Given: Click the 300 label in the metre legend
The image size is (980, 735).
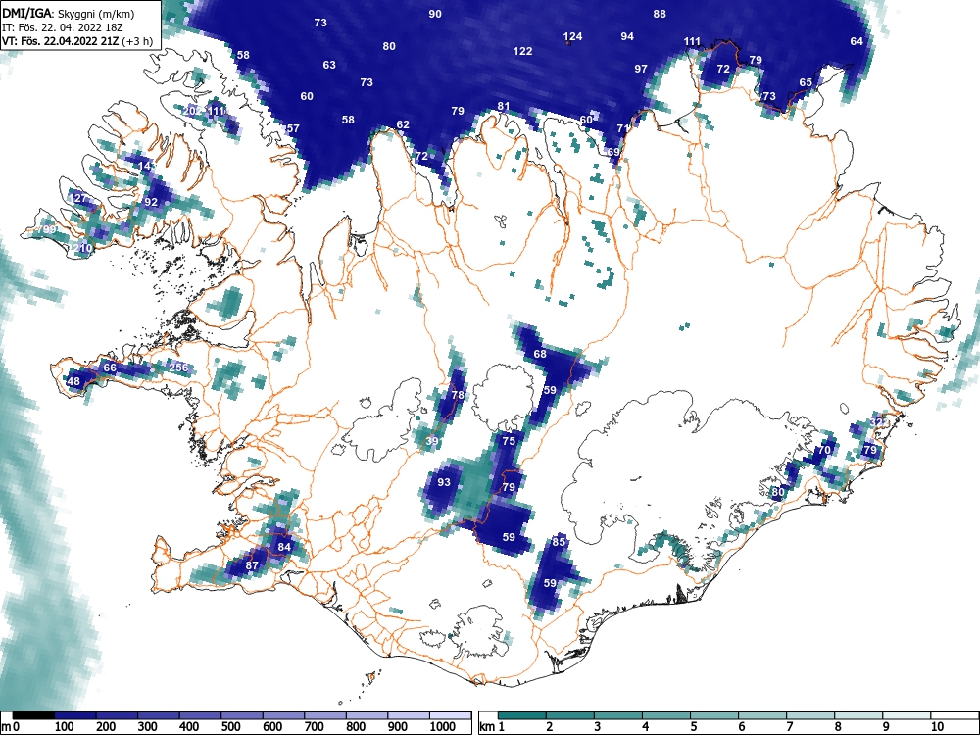Looking at the screenshot, I should (x=148, y=727).
